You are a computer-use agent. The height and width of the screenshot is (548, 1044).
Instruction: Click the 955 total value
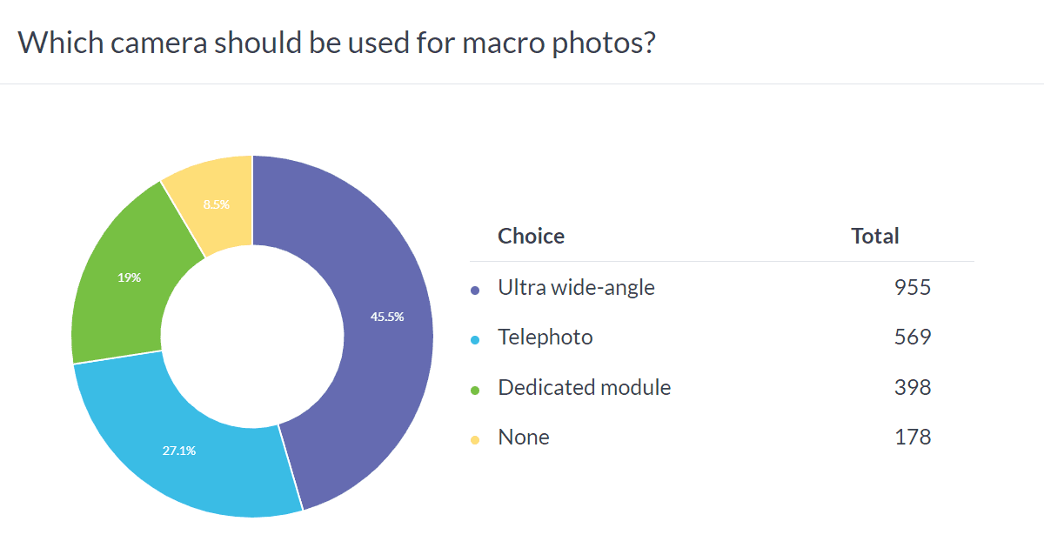913,287
